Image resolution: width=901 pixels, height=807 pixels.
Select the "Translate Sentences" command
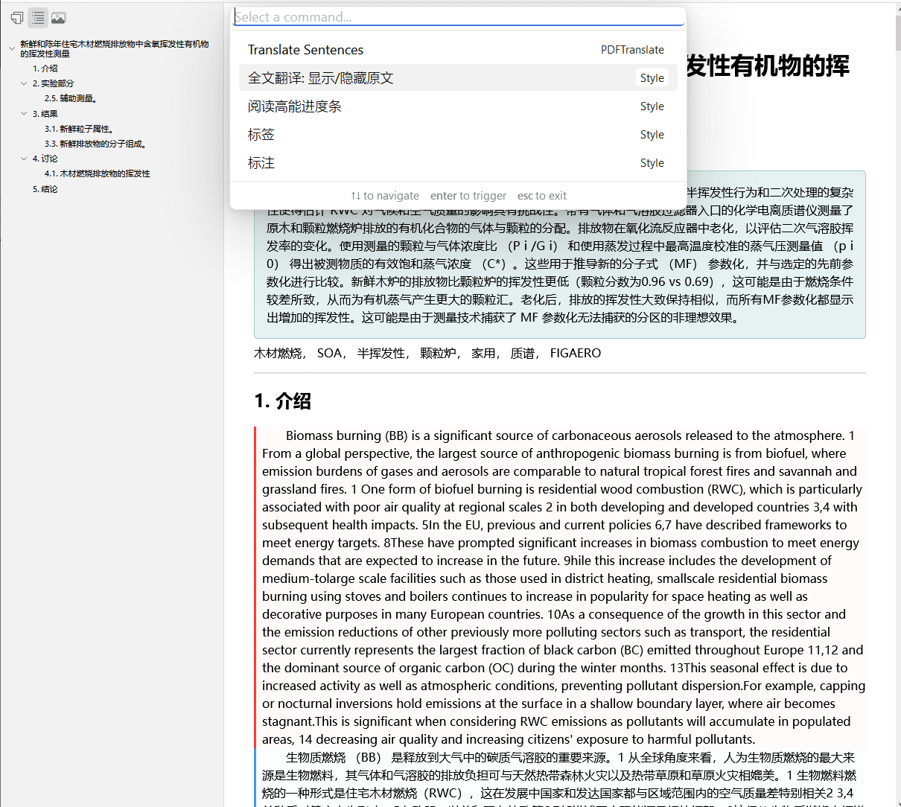coord(305,49)
